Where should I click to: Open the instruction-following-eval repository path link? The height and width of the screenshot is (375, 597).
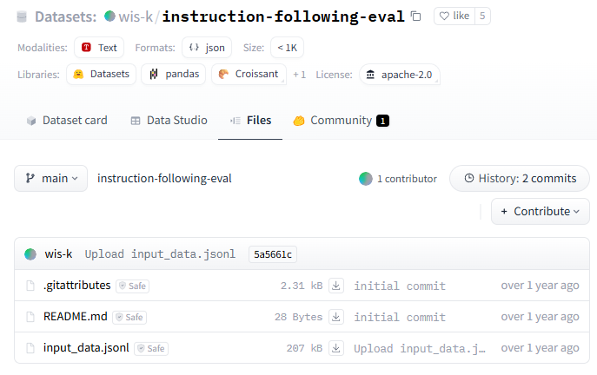pyautogui.click(x=164, y=178)
